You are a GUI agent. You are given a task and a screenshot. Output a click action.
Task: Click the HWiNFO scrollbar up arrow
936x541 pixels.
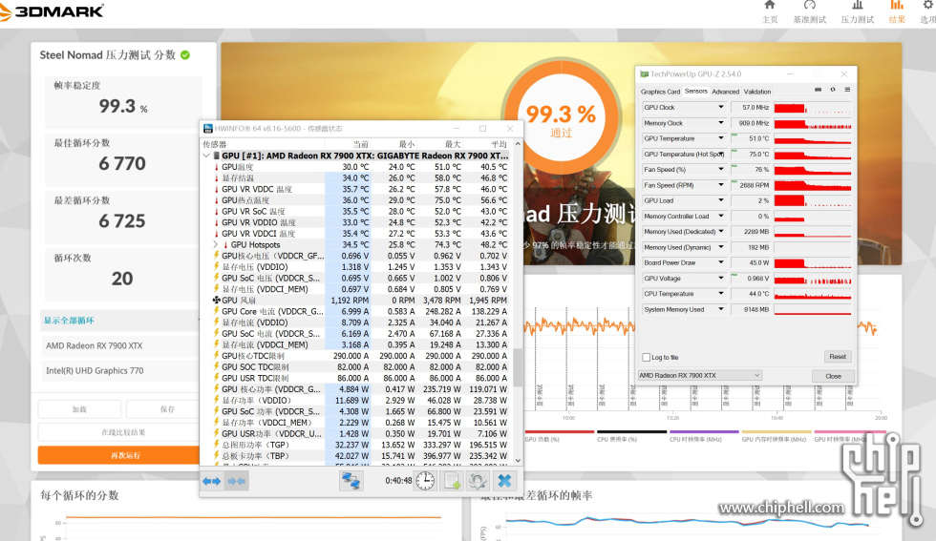518,144
